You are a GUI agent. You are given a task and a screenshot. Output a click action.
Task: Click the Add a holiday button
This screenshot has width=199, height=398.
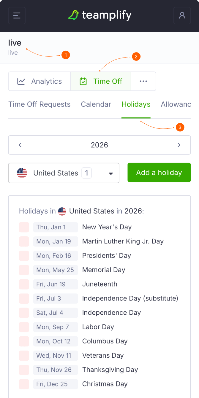[x=159, y=173]
